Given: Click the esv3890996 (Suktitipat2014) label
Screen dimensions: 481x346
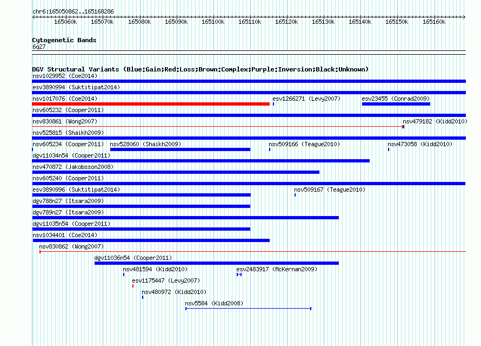Looking at the screenshot, I should coord(76,190).
